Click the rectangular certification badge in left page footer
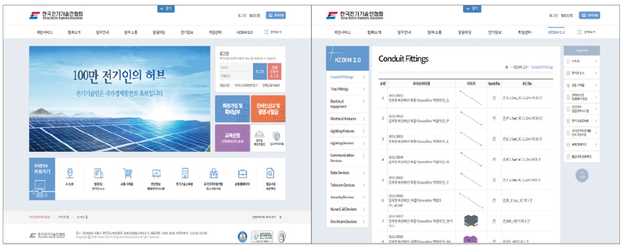624x249 pixels. click(x=262, y=237)
